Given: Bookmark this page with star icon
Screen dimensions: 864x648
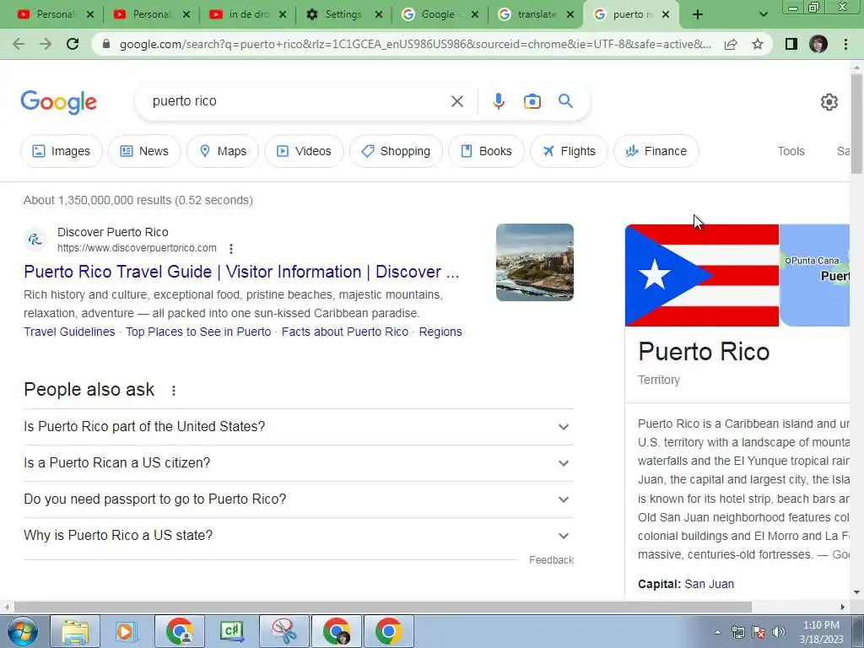Looking at the screenshot, I should click(x=758, y=44).
